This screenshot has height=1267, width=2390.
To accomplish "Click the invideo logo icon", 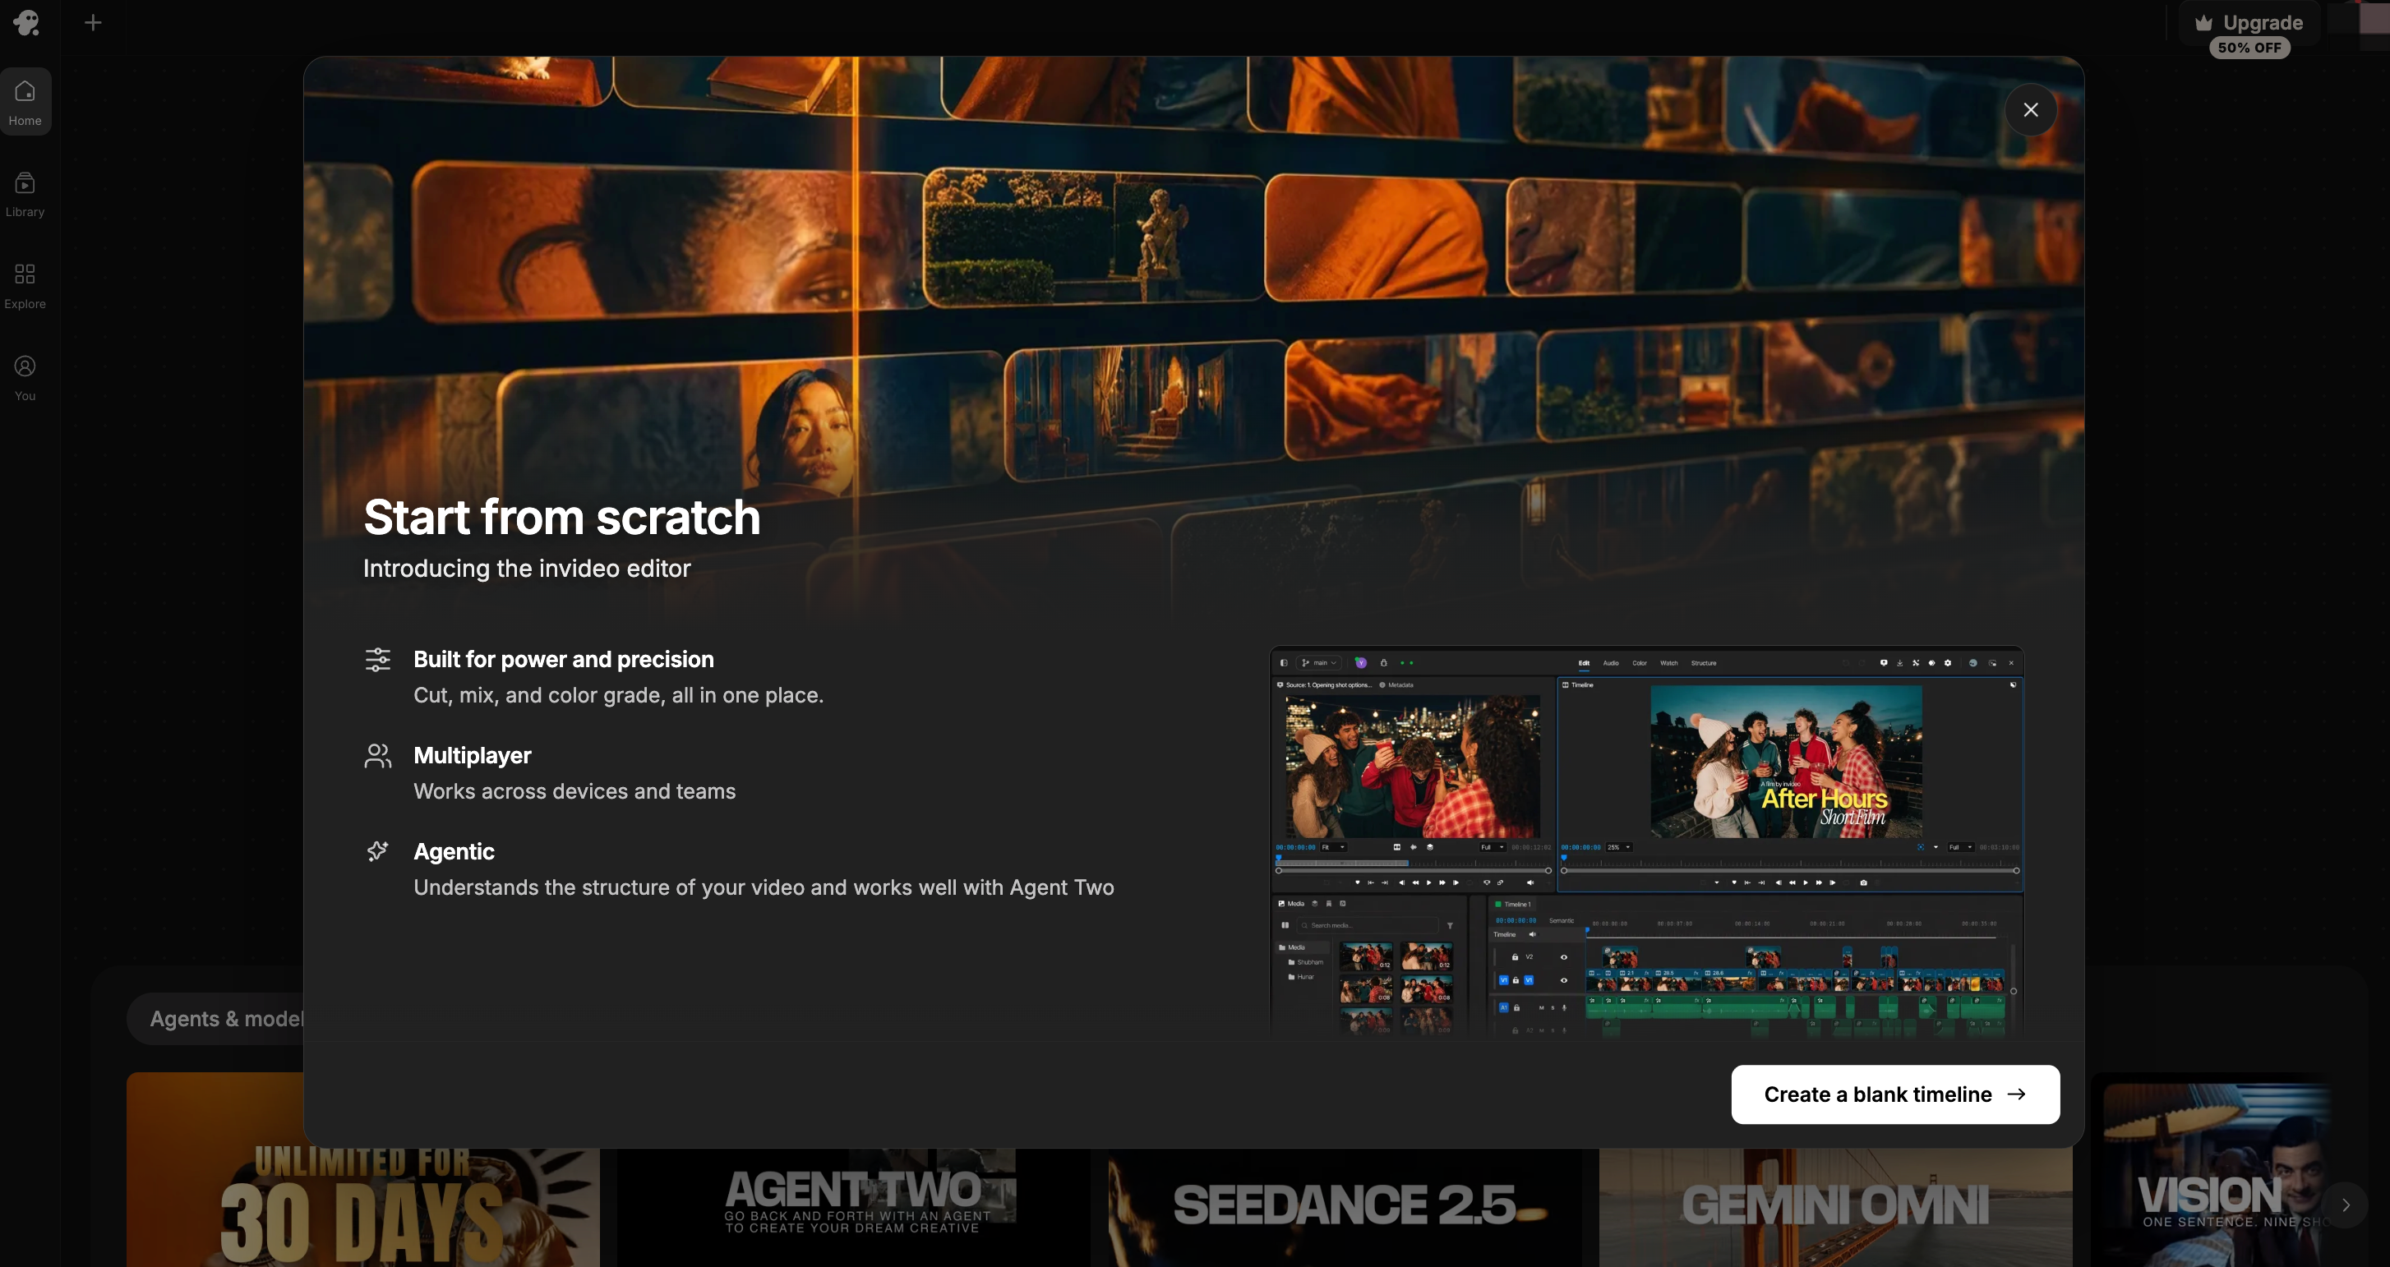I will (26, 22).
